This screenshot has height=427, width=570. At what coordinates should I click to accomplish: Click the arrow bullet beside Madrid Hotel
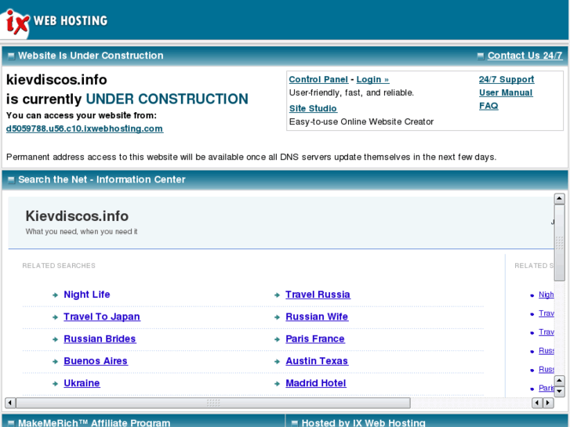pyautogui.click(x=277, y=384)
